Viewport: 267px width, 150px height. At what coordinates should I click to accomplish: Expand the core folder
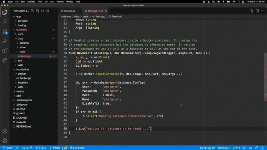34,34
